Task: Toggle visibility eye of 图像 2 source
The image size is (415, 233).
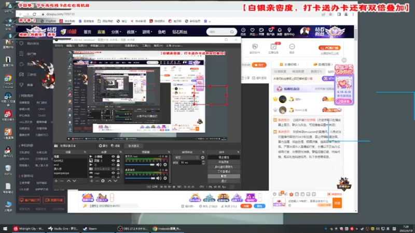Action: click(x=113, y=161)
